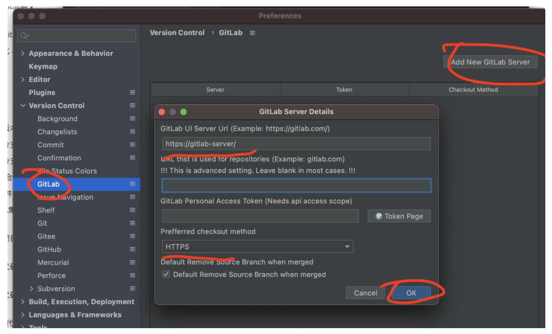
Task: Open the Token Page link button
Action: coord(399,216)
